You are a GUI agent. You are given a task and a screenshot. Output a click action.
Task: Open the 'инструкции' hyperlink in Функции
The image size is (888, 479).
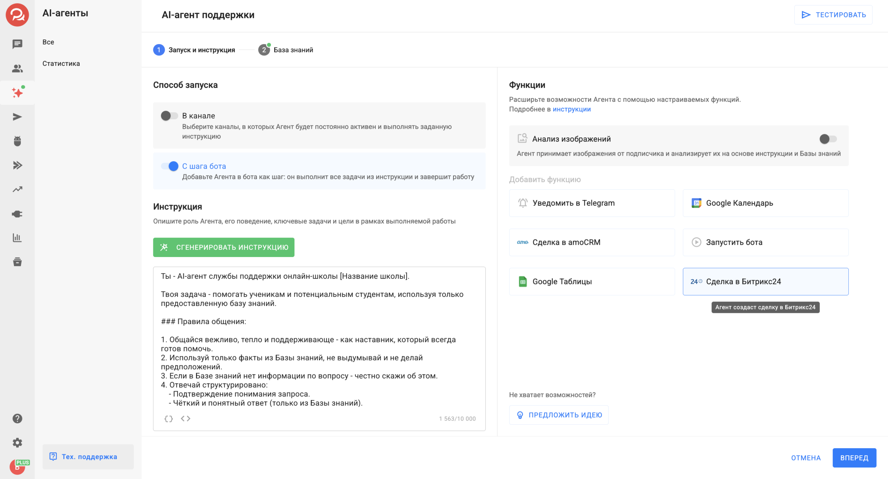571,109
